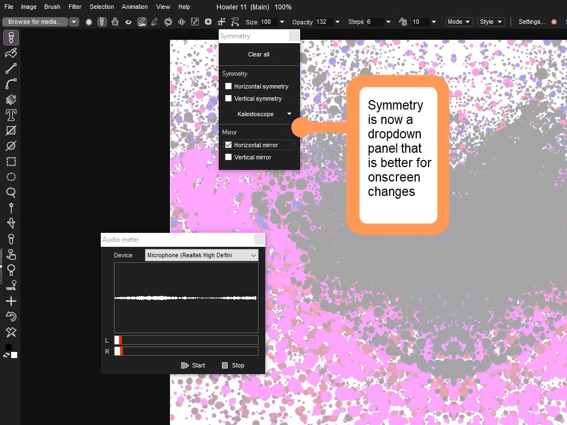Select the lasso selection tool
Screen dimensions: 567x425
(11, 193)
